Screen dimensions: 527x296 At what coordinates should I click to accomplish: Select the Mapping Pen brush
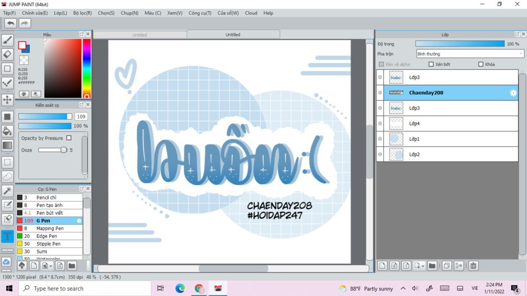pos(49,228)
